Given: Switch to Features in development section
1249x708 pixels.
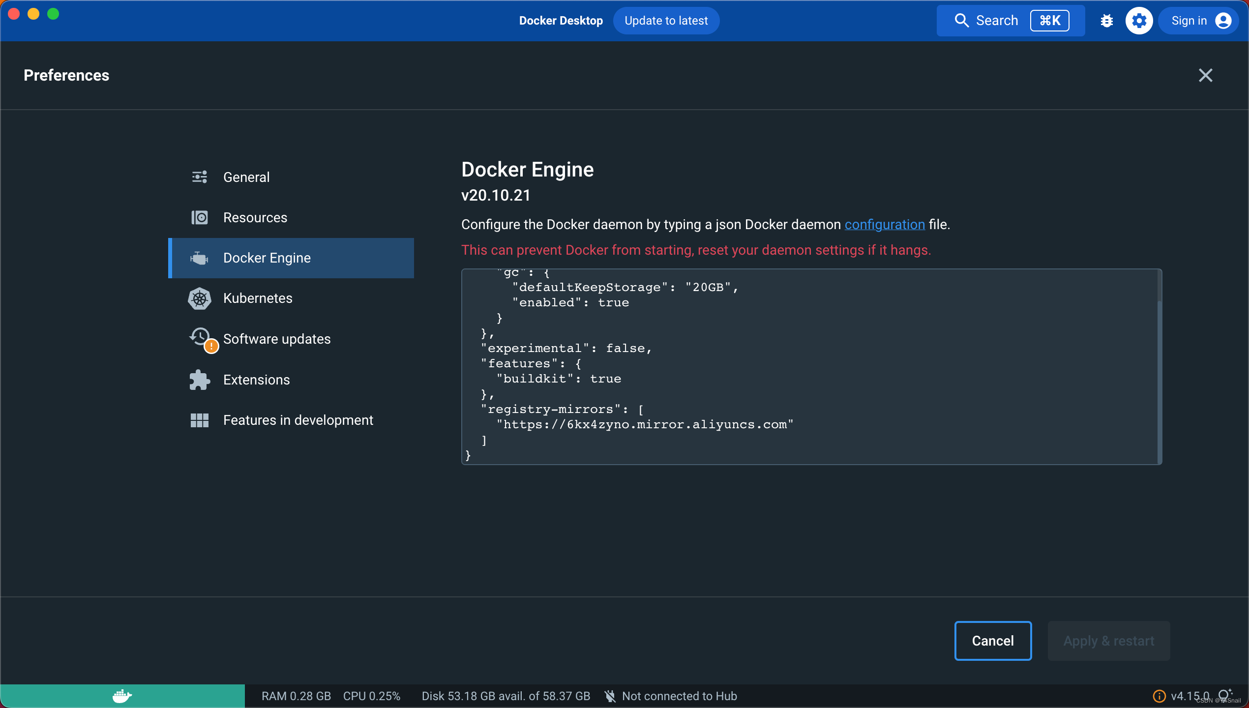Looking at the screenshot, I should point(297,420).
